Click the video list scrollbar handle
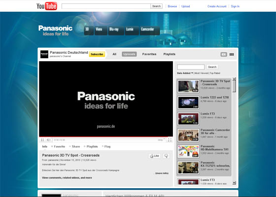Viewport: 276px width, 197px height. 234,87
